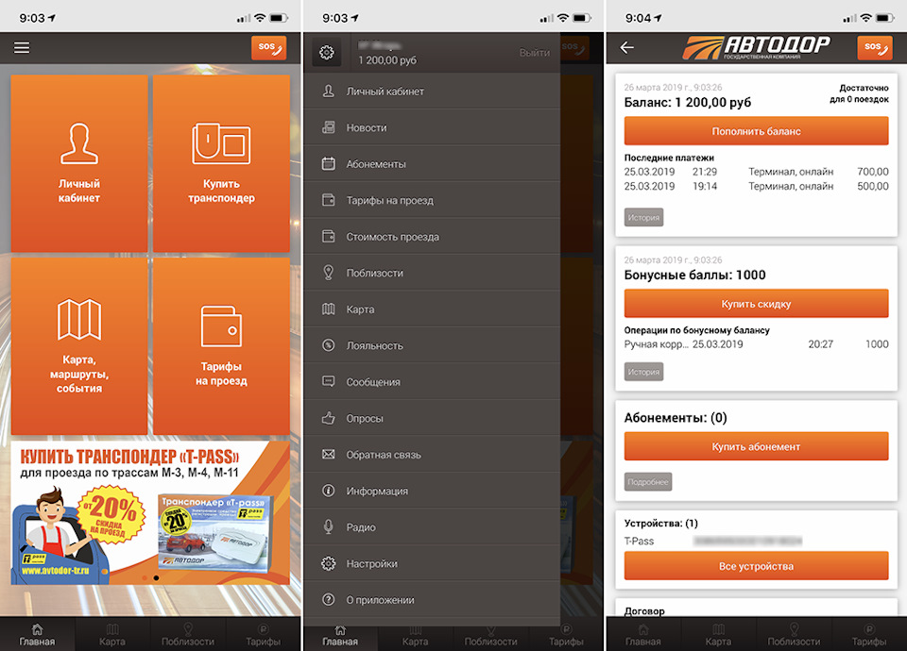Tap the Главная tab below the side menu
The image size is (907, 651).
pos(340,638)
